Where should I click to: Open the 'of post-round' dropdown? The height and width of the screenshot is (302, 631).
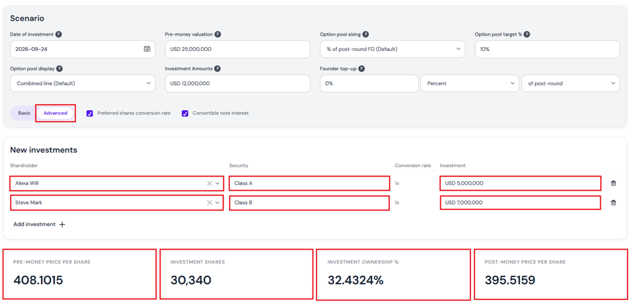[571, 84]
